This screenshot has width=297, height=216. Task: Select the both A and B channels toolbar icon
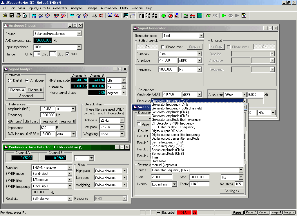coord(155,16)
